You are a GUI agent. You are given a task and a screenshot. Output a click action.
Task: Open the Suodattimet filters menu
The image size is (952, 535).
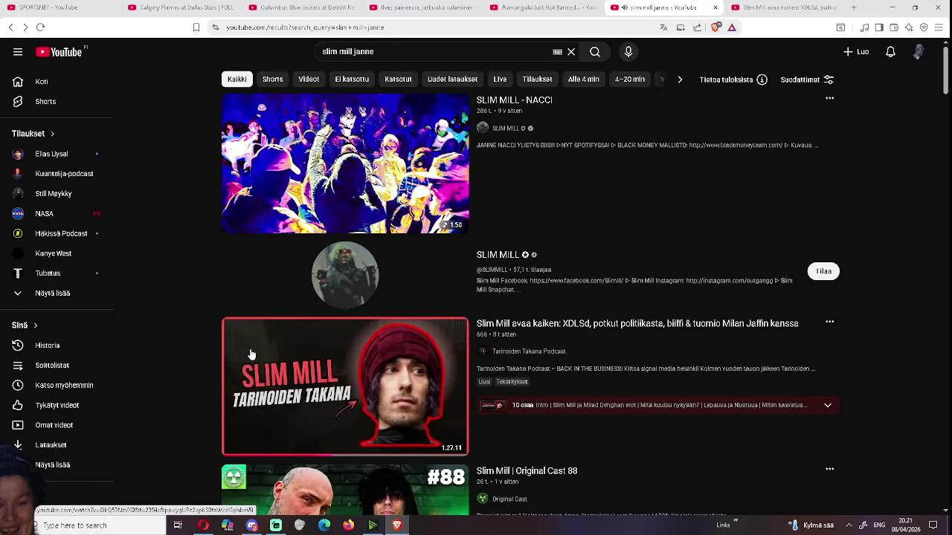[807, 80]
